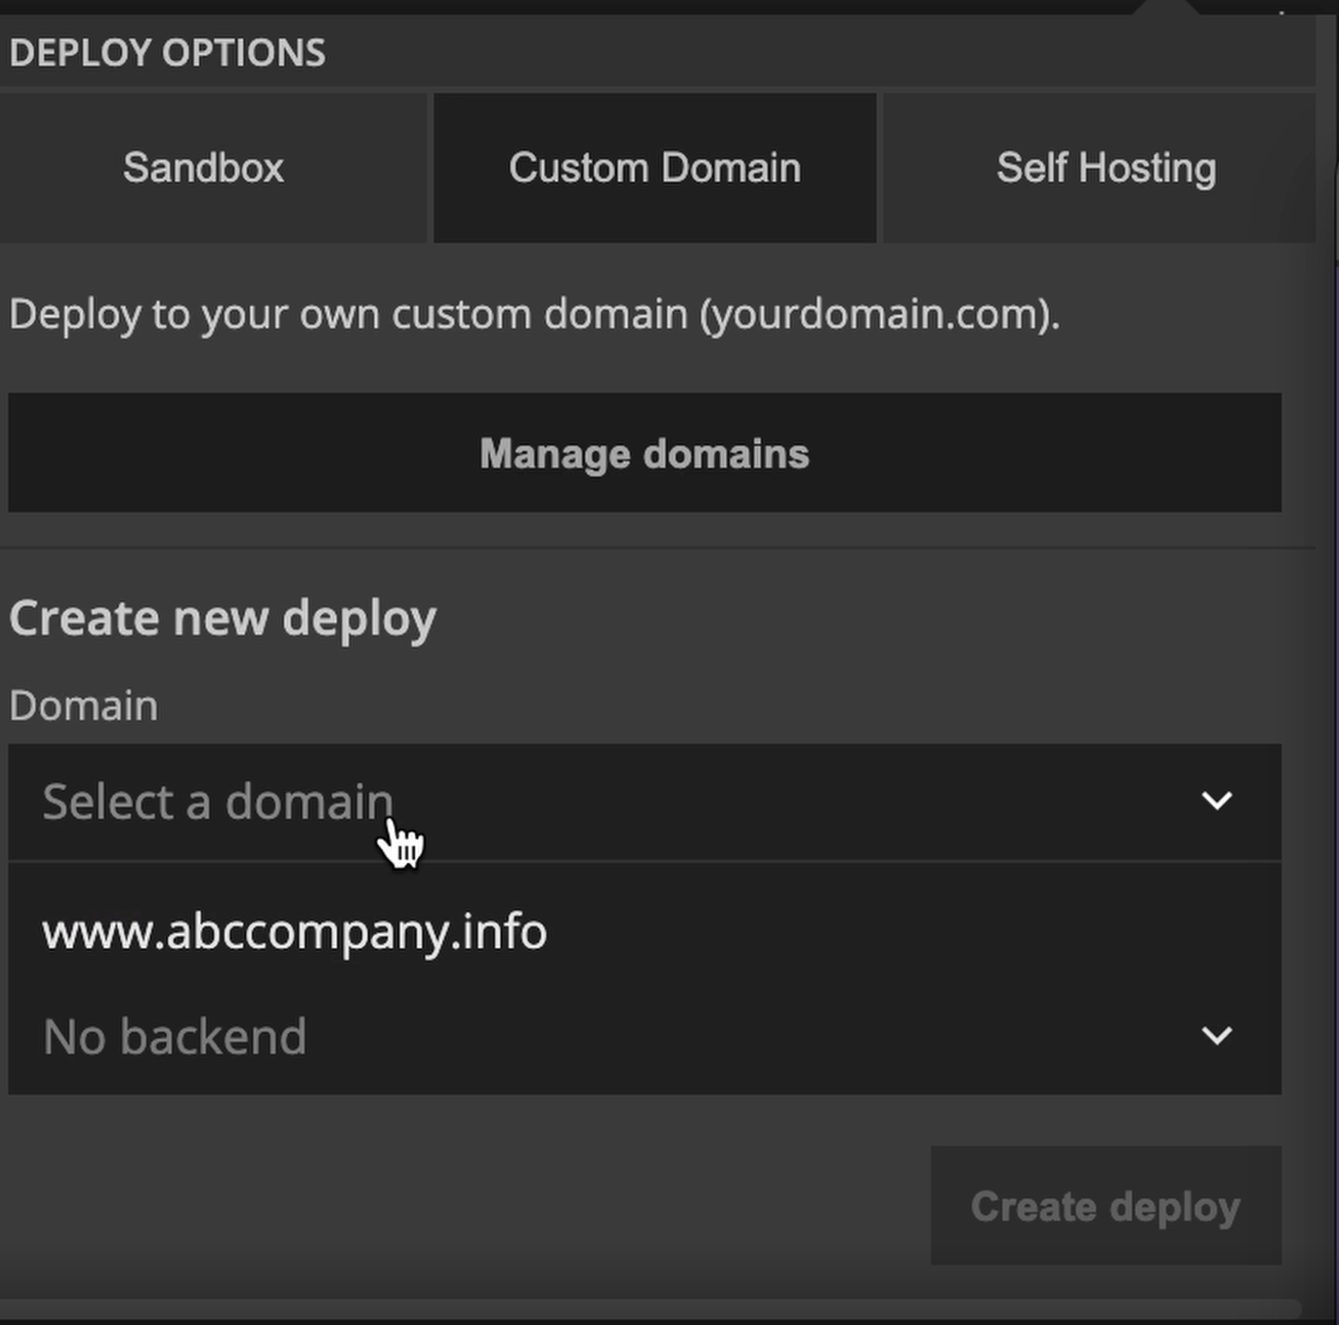Open the No backend dropdown

(x=604, y=1036)
